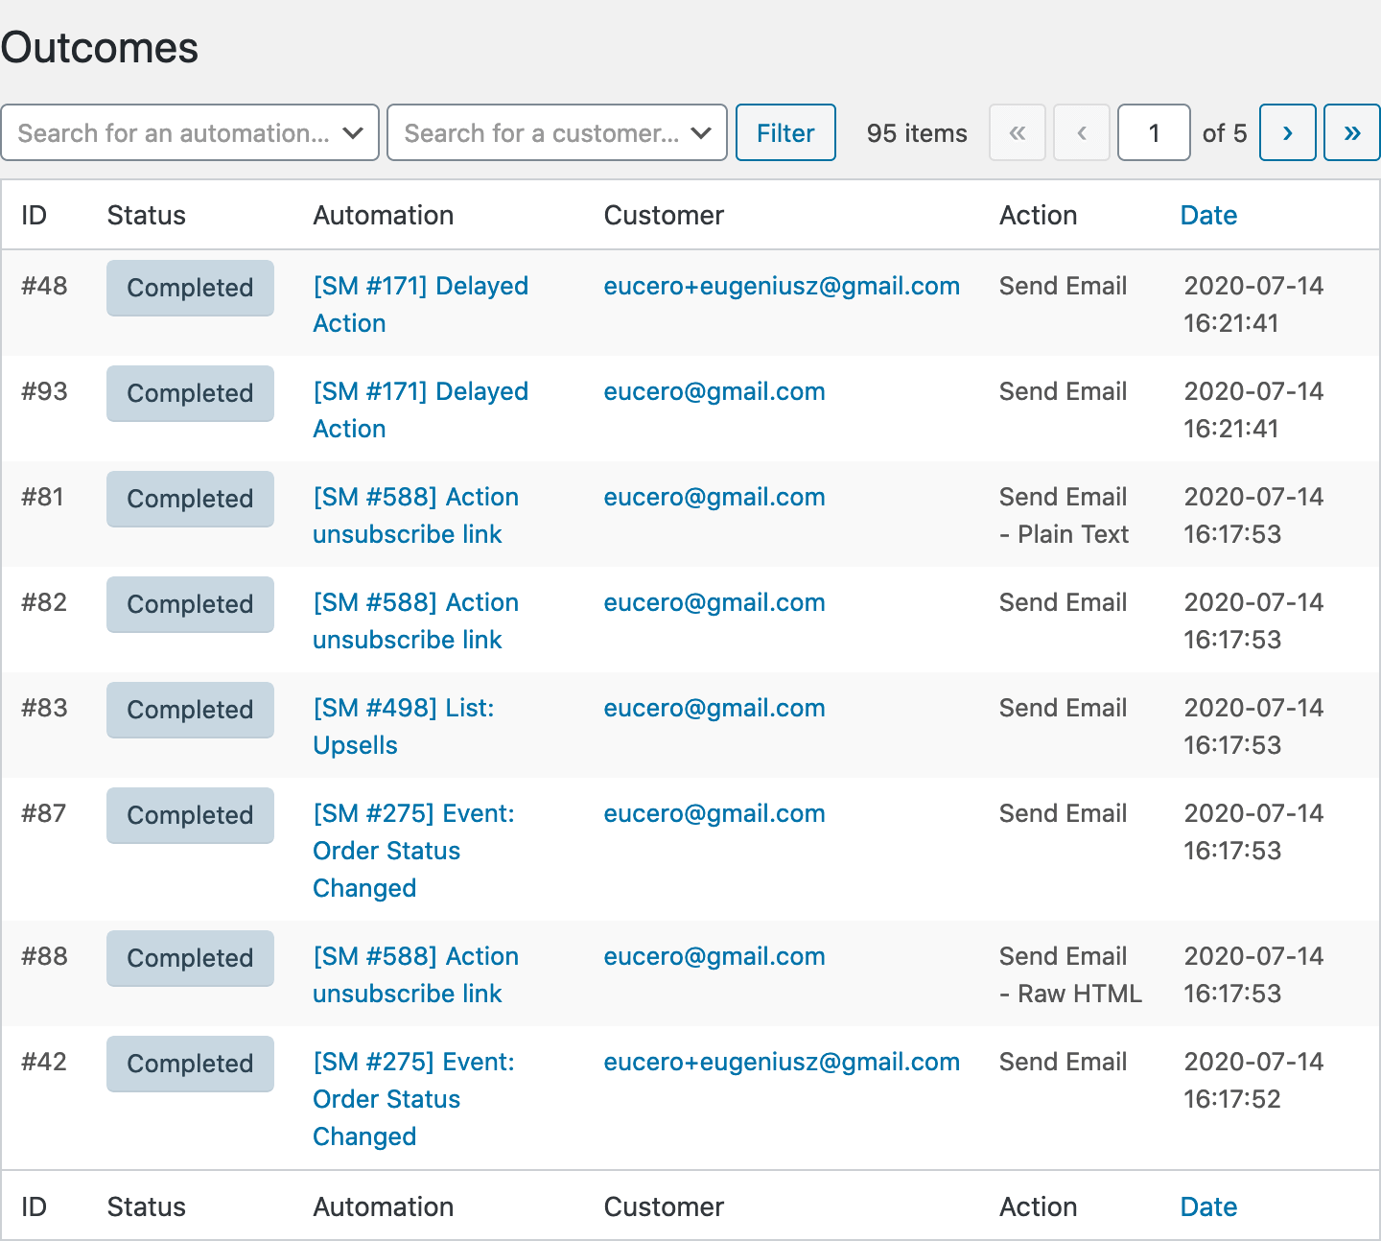Open customer eucero@gmail.com in row #87
Screen dimensions: 1381x1241
[x=714, y=813]
